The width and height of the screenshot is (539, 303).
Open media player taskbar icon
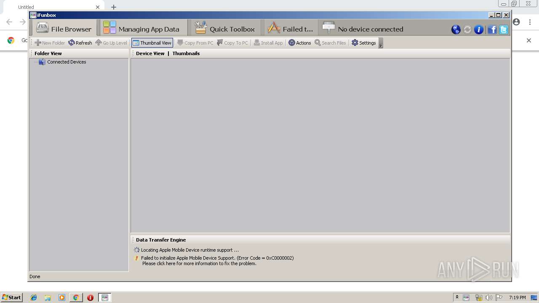click(62, 298)
